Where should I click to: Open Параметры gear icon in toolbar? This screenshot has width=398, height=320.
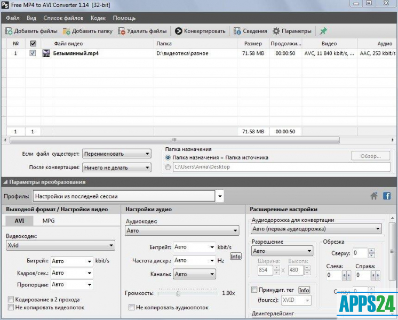tap(276, 31)
